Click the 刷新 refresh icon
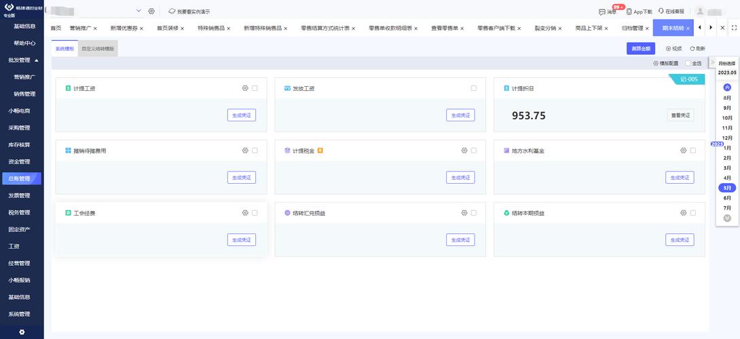Viewport: 740px width, 339px height. pyautogui.click(x=692, y=48)
